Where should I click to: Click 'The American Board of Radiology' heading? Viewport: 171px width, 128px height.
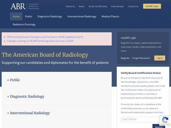(x=45, y=55)
